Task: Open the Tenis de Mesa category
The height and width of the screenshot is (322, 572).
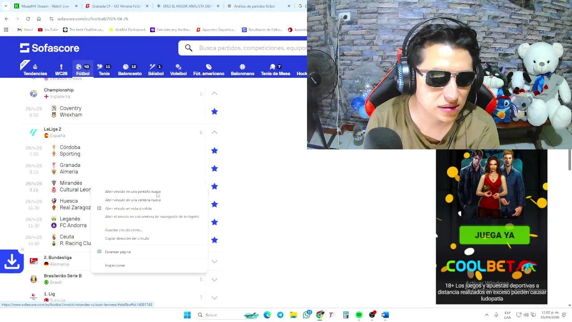Action: (x=275, y=69)
